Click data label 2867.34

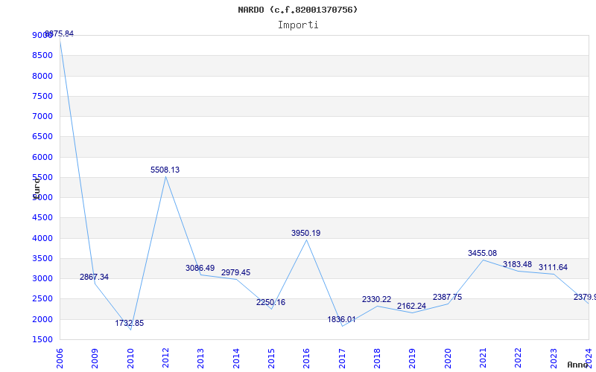[x=95, y=277]
